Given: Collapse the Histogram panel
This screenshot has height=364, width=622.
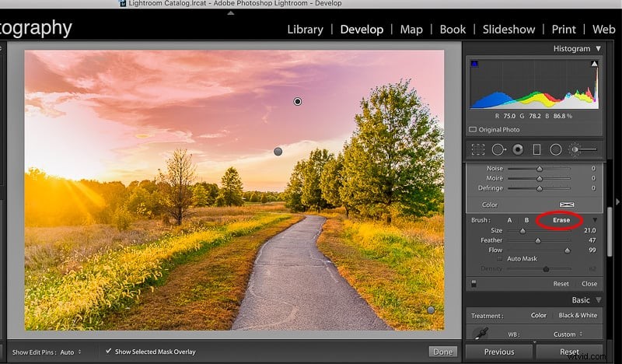Looking at the screenshot, I should (x=598, y=48).
